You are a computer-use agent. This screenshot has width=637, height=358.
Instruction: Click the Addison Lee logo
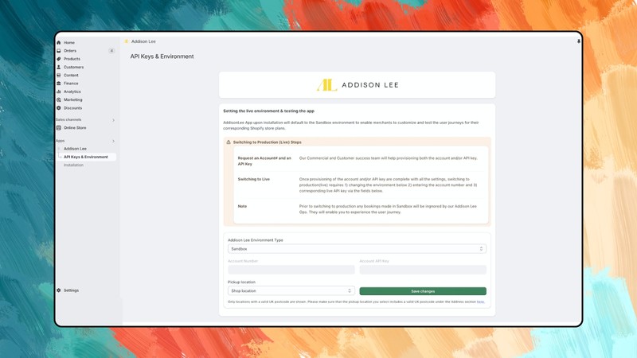pyautogui.click(x=358, y=85)
